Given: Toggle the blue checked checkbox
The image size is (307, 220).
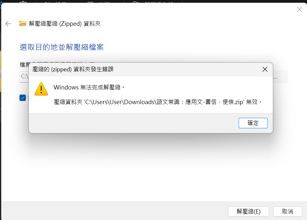Looking at the screenshot, I should [x=23, y=98].
